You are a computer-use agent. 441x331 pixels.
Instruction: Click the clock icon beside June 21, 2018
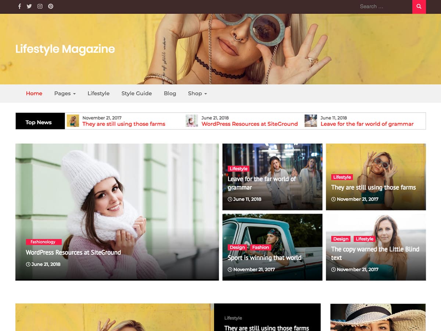pos(28,264)
